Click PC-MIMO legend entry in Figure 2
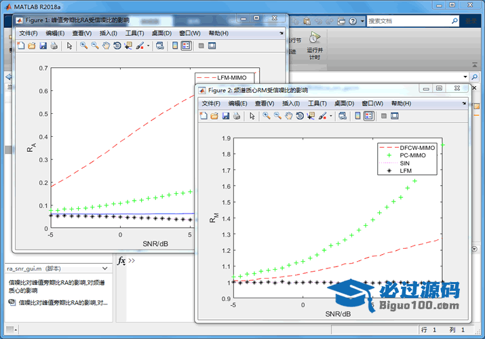 407,155
